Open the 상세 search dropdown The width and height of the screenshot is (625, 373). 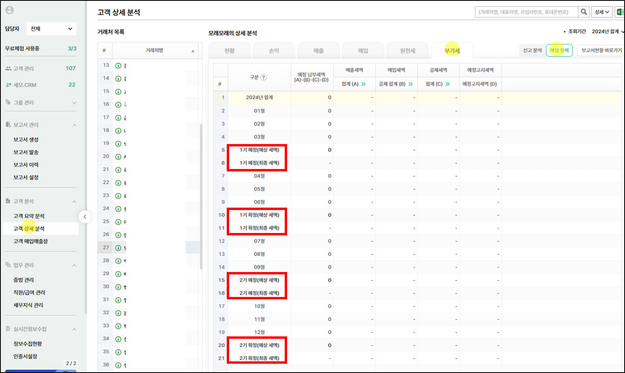602,12
